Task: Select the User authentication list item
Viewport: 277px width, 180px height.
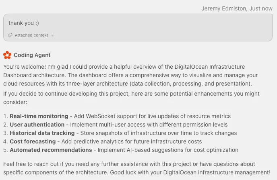Action: (116, 125)
